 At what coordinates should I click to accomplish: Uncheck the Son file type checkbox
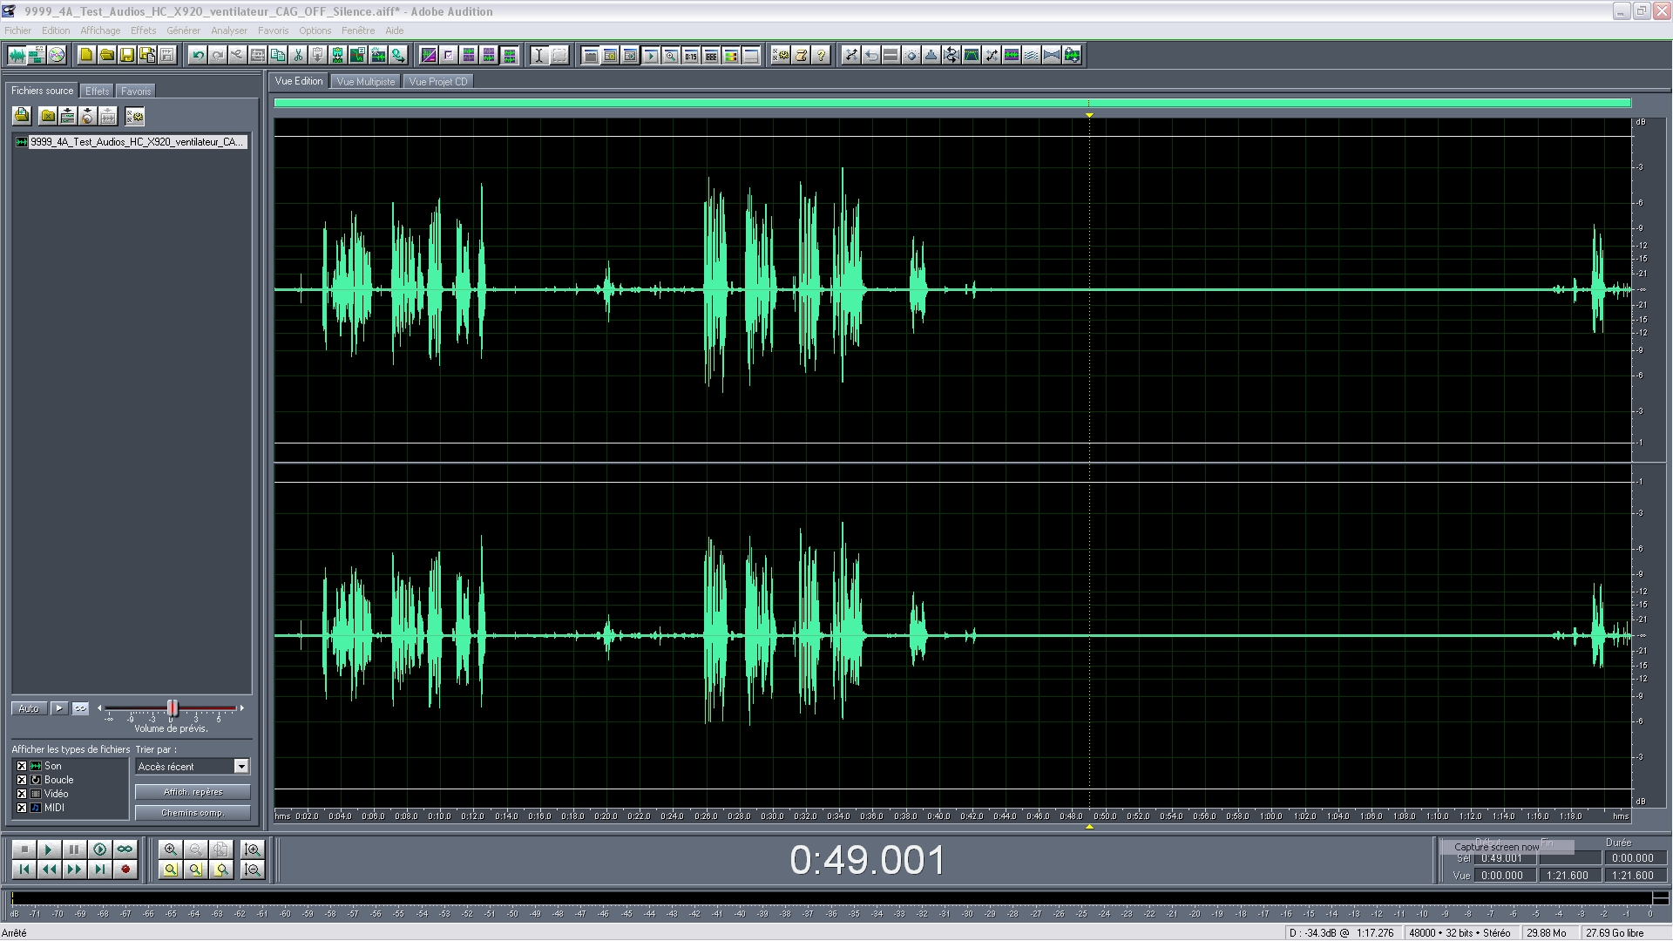pos(22,766)
